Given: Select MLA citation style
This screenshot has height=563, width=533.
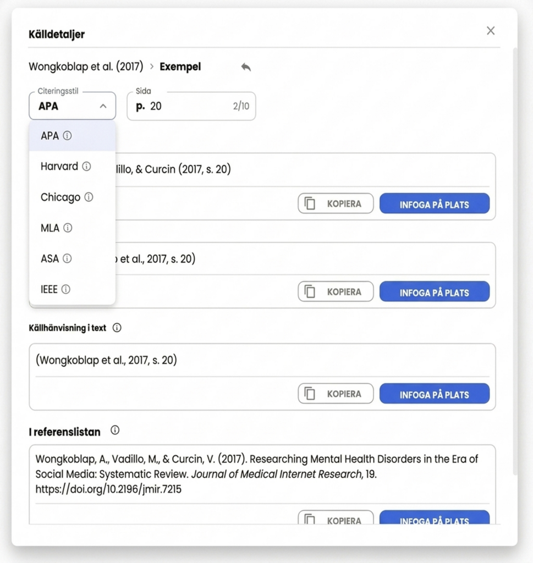Looking at the screenshot, I should pos(72,228).
